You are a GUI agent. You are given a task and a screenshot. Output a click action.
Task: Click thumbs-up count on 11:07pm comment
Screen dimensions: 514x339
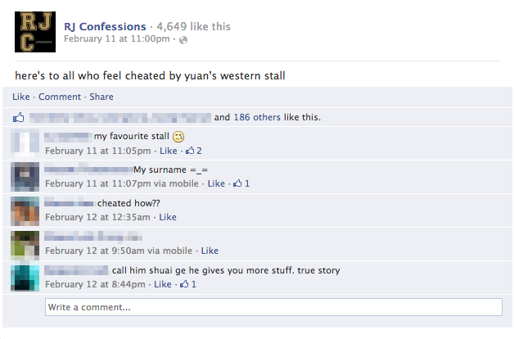point(241,183)
